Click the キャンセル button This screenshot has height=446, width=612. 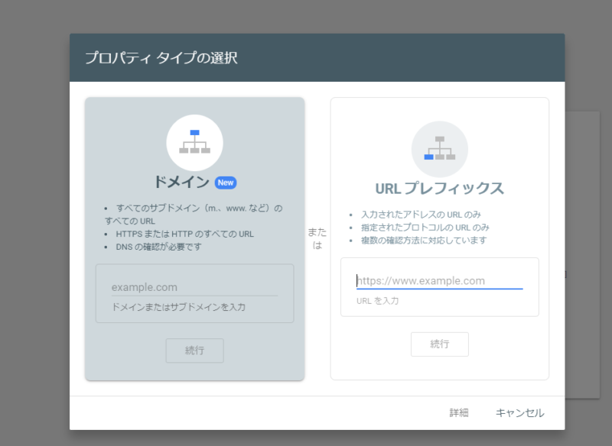(x=520, y=413)
